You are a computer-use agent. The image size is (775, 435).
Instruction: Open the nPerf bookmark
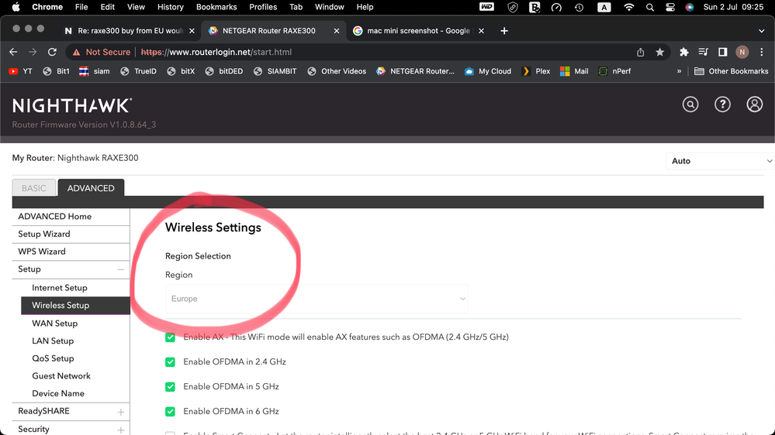tap(614, 71)
